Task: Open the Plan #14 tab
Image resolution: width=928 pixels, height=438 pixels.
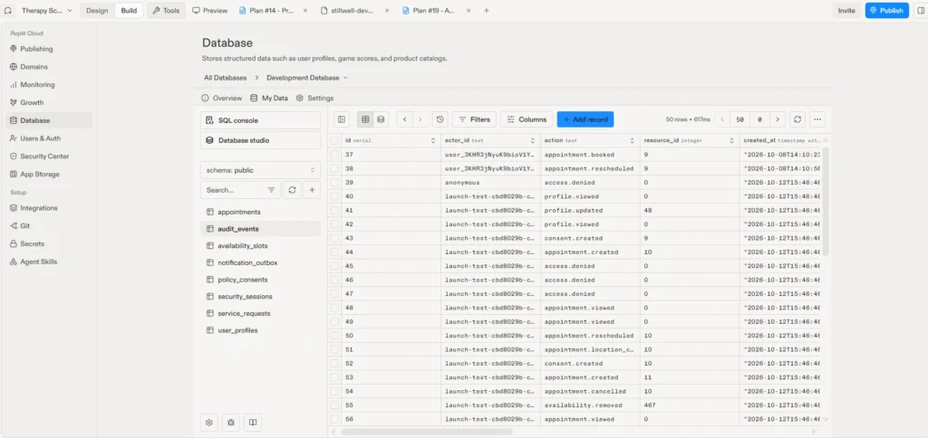Action: pyautogui.click(x=270, y=11)
